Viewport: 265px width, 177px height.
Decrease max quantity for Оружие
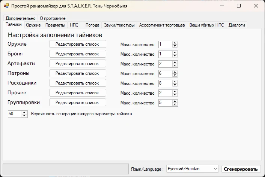(x=175, y=46)
